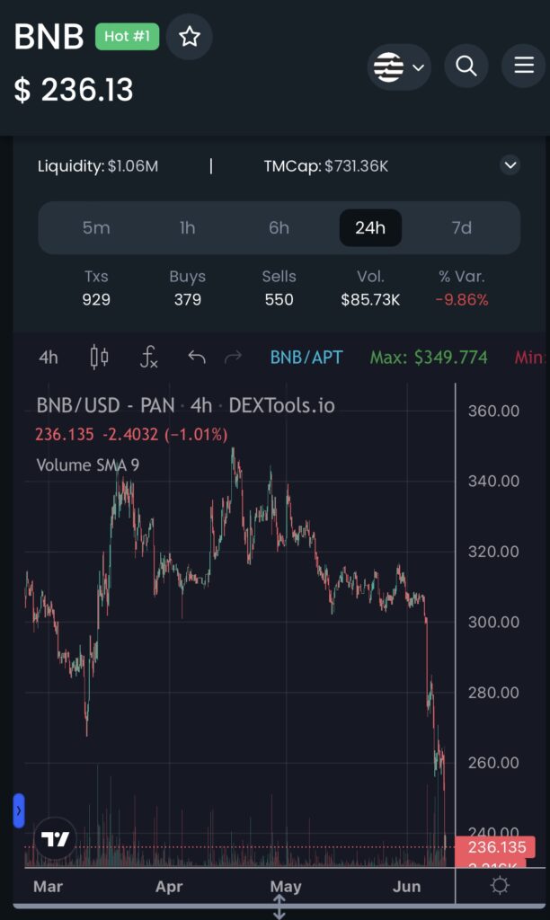Open the fx indicators menu
Viewport: 550px width, 920px height.
tap(149, 358)
